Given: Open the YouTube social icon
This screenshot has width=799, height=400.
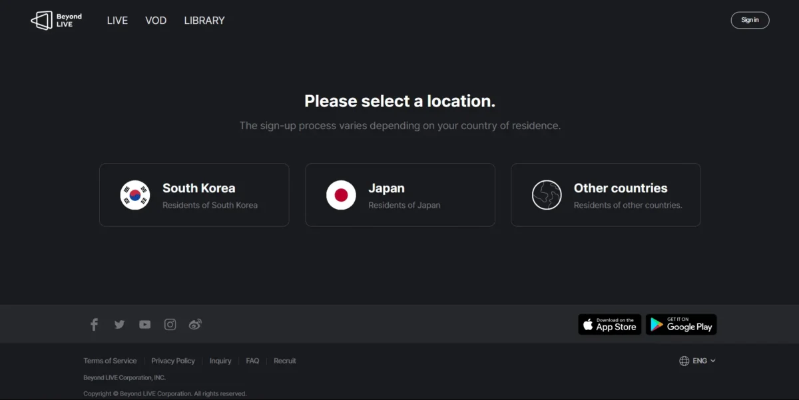Looking at the screenshot, I should pos(144,325).
